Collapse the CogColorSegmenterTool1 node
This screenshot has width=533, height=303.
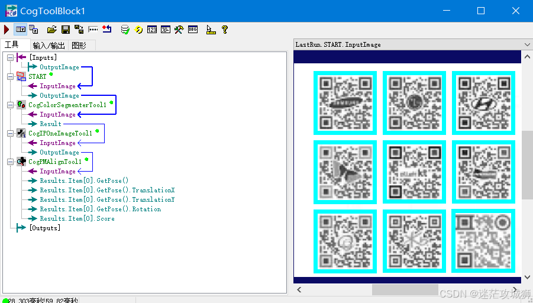10,105
